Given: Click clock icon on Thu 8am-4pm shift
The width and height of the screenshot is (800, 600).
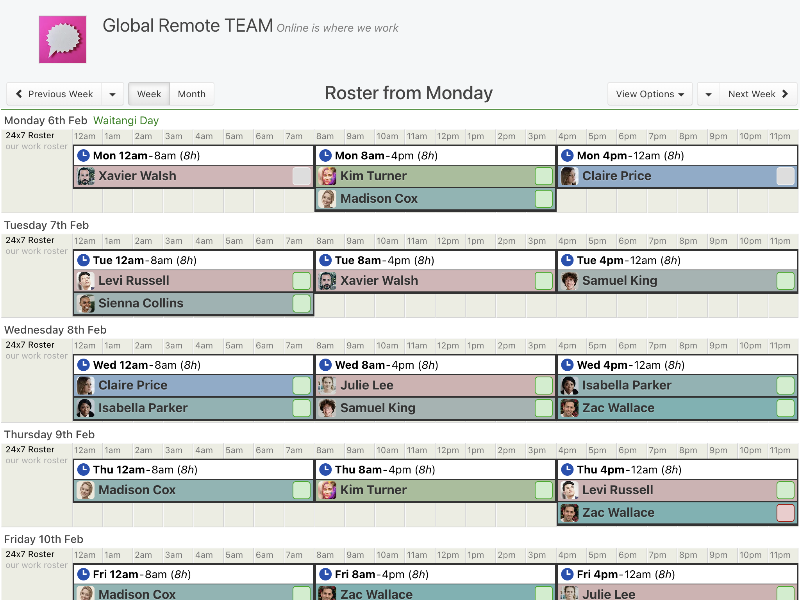Looking at the screenshot, I should point(325,470).
